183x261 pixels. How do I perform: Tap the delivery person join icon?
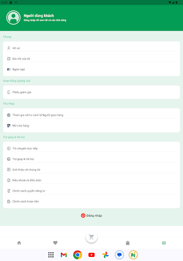(x=9, y=115)
